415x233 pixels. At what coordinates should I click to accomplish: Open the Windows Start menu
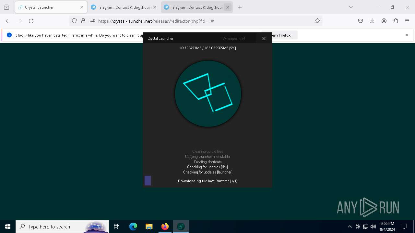coord(8,227)
